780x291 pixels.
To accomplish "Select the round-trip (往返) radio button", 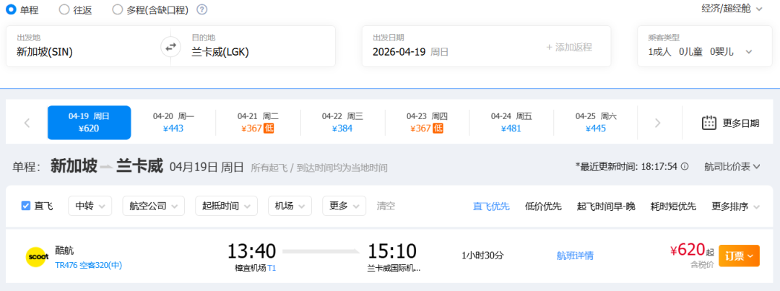I will tap(64, 9).
